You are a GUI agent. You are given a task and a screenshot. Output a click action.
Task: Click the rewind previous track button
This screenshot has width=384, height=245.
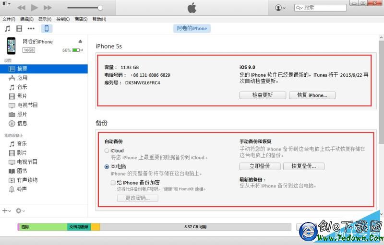point(21,8)
